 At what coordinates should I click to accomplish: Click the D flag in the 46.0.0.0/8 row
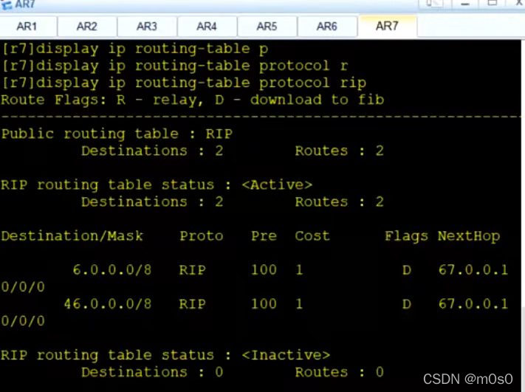pos(407,304)
